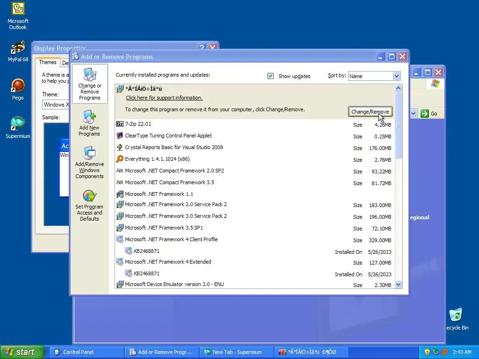Click the Crystal Reports Basic icon
Viewport: 479px width, 359px height.
coord(120,147)
